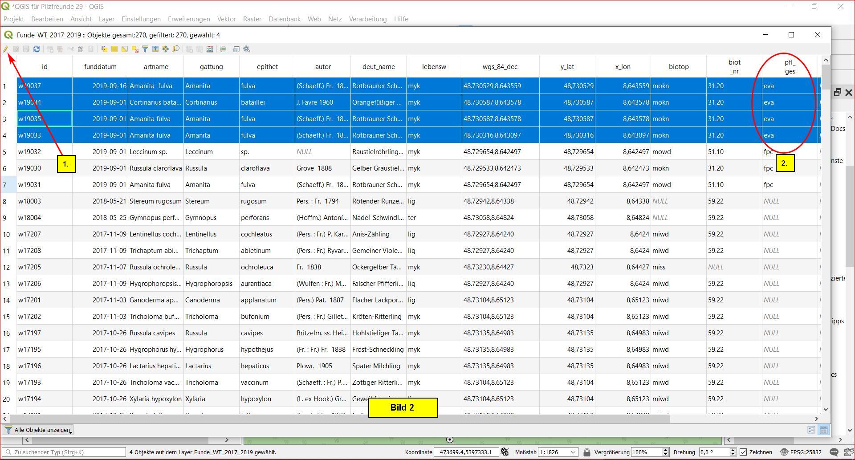855x460 pixels.
Task: Click the filter funnel icon in the toolbar
Action: 145,49
